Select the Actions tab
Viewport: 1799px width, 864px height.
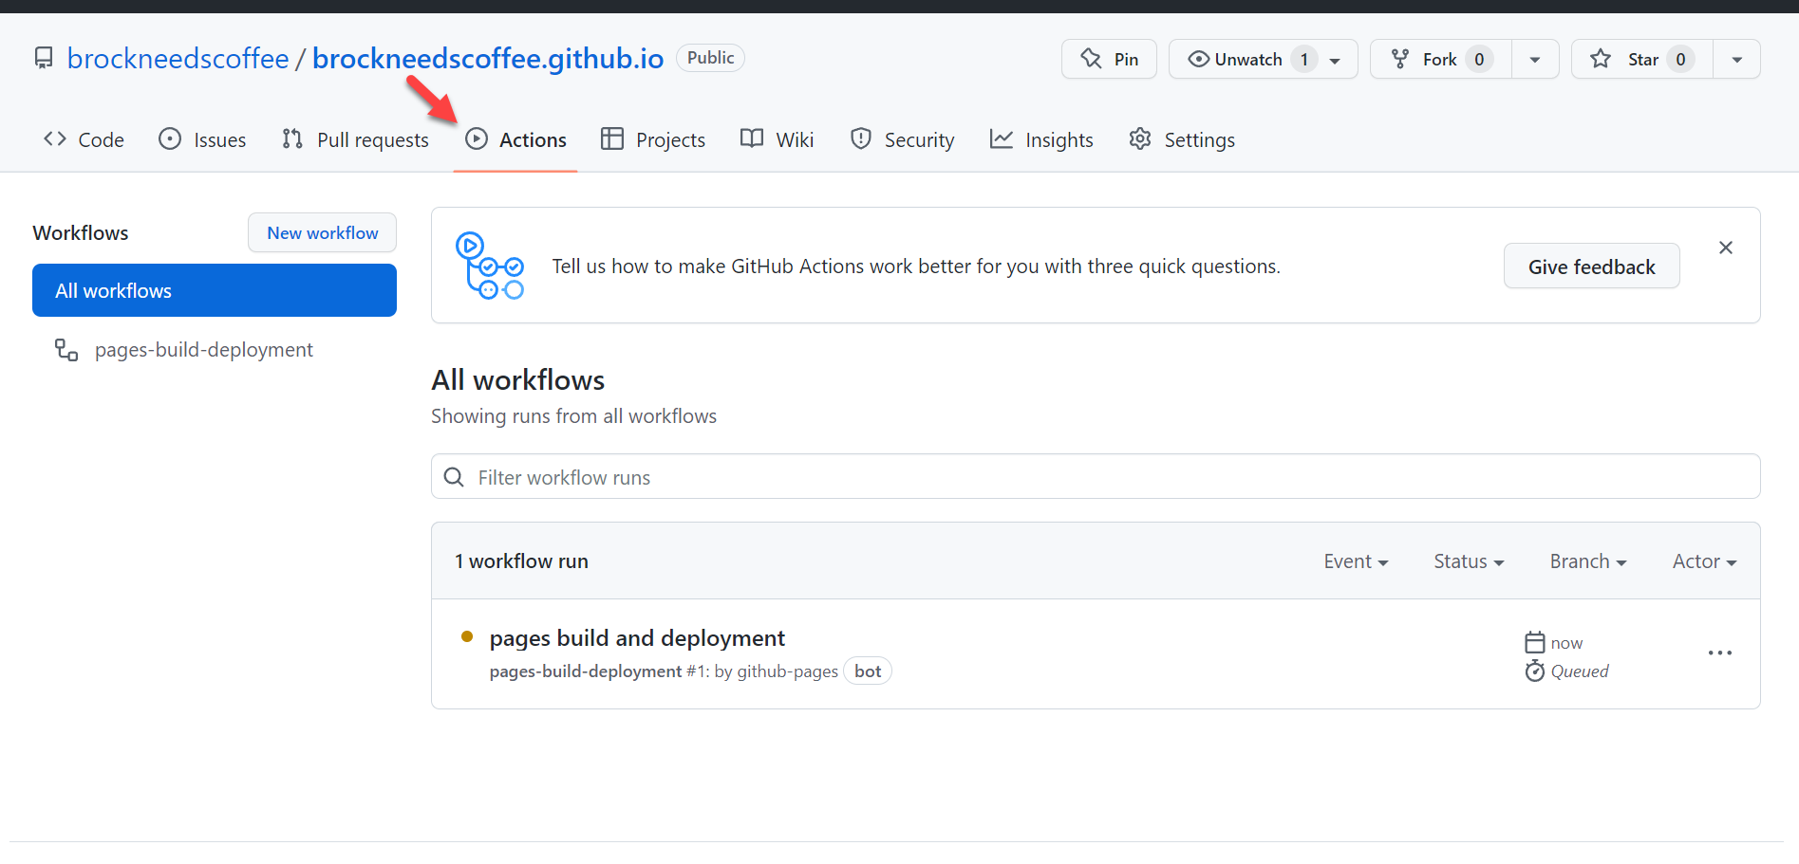coord(515,139)
